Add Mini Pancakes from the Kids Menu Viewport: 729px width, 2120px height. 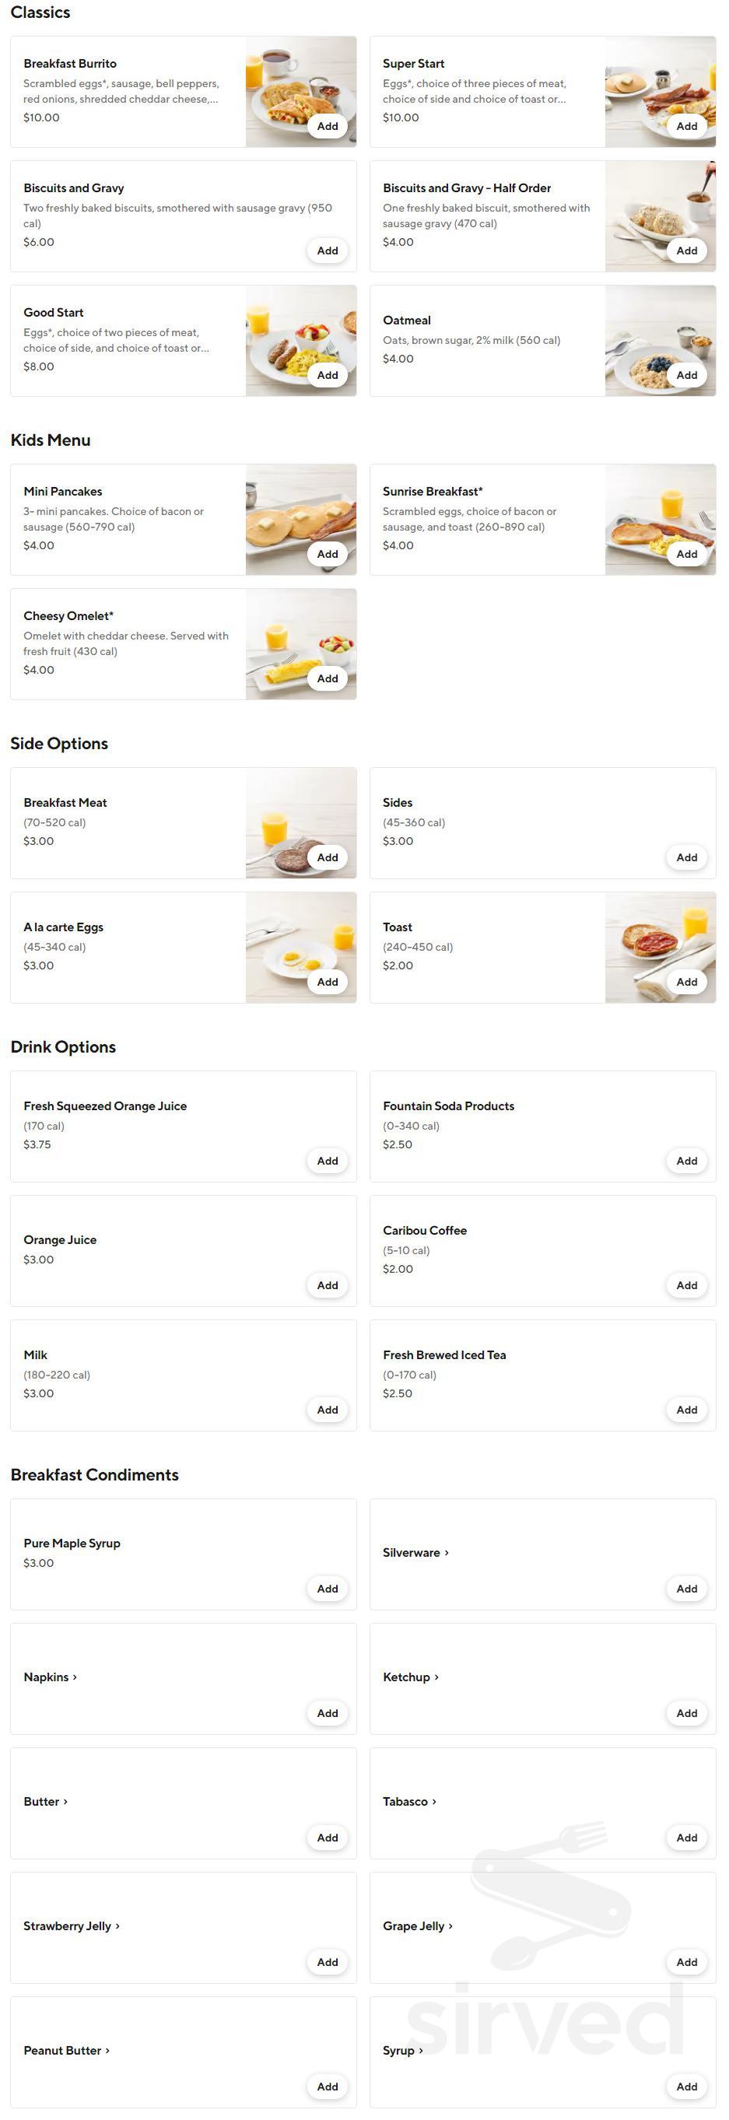point(327,554)
